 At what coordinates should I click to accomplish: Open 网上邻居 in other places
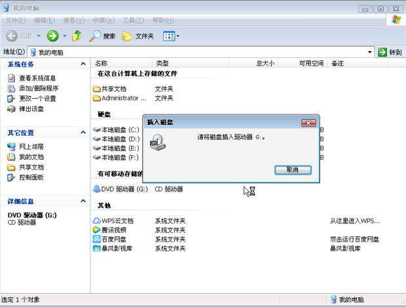click(x=31, y=147)
